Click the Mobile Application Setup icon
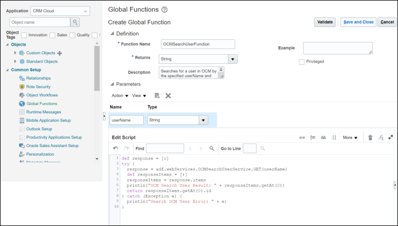Screen dimensions: 398x226 tap(22, 120)
